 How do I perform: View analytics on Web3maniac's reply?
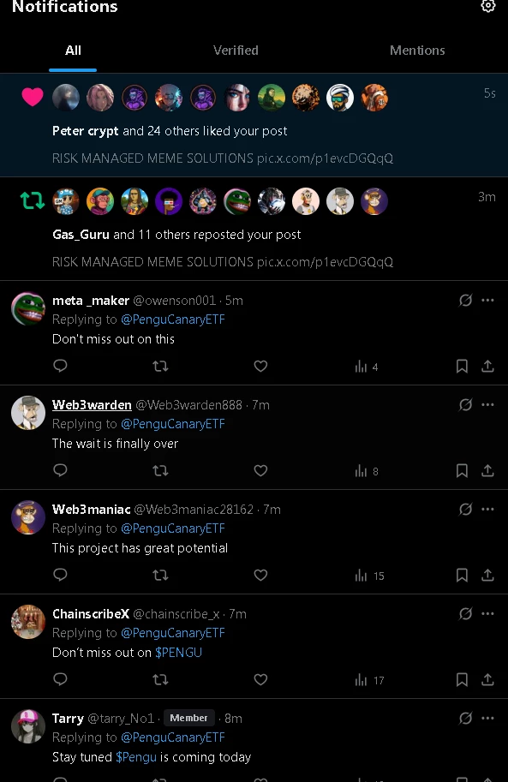pyautogui.click(x=369, y=576)
